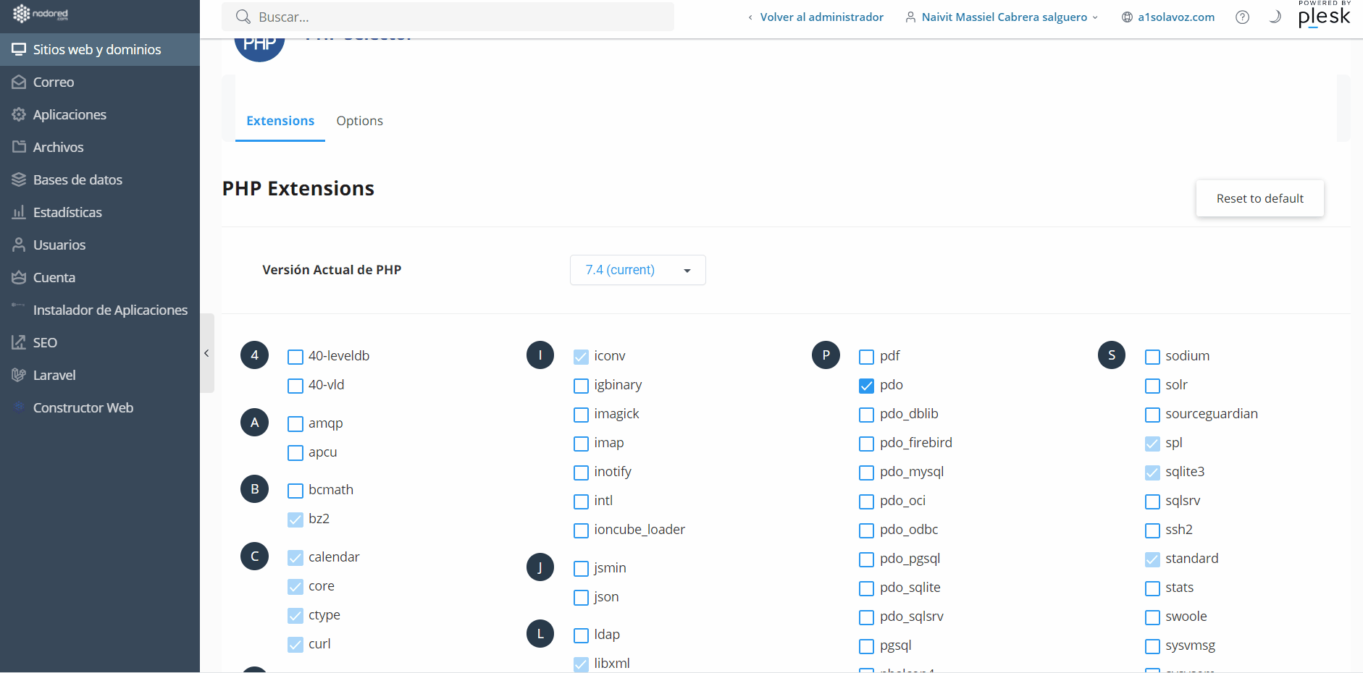Enable the imagick extension checkbox
The image size is (1363, 673).
pyautogui.click(x=581, y=415)
